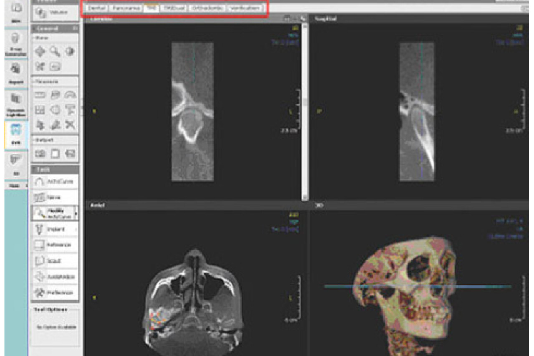Viewport: 534px width, 356px height.
Task: Select the TMJ tab
Action: click(x=151, y=8)
